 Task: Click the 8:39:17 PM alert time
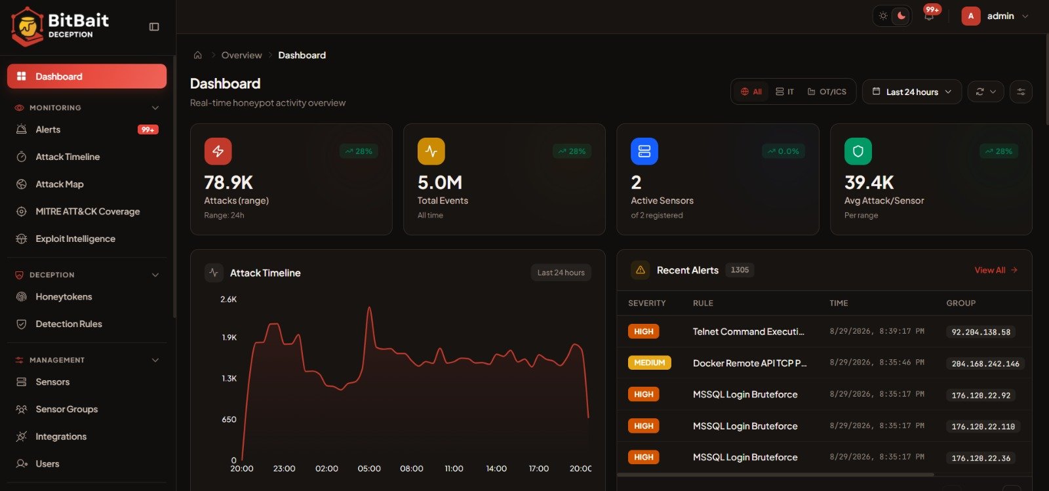pyautogui.click(x=877, y=332)
